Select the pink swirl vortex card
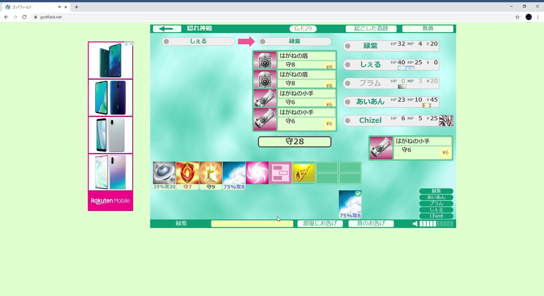Screen dimensions: 544x296 [257, 173]
